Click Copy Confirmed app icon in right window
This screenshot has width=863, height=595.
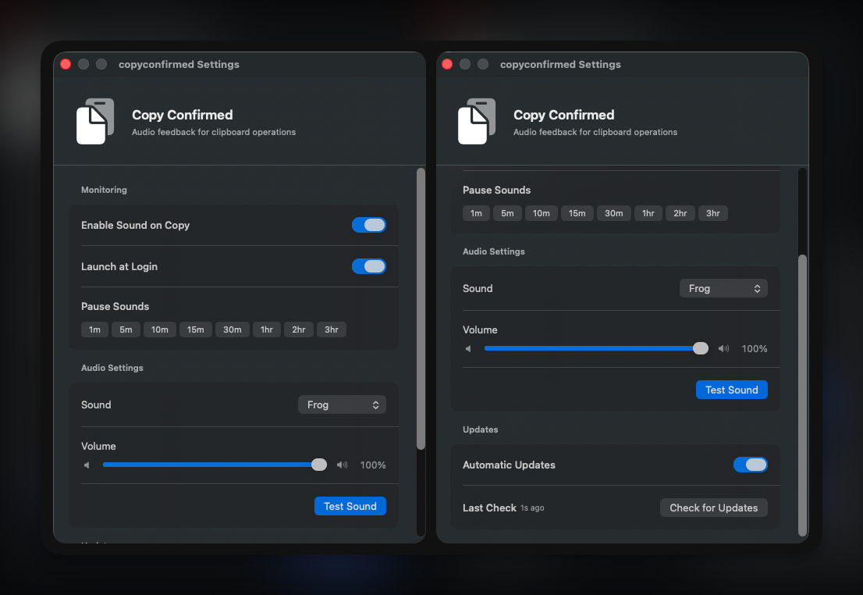click(x=477, y=121)
